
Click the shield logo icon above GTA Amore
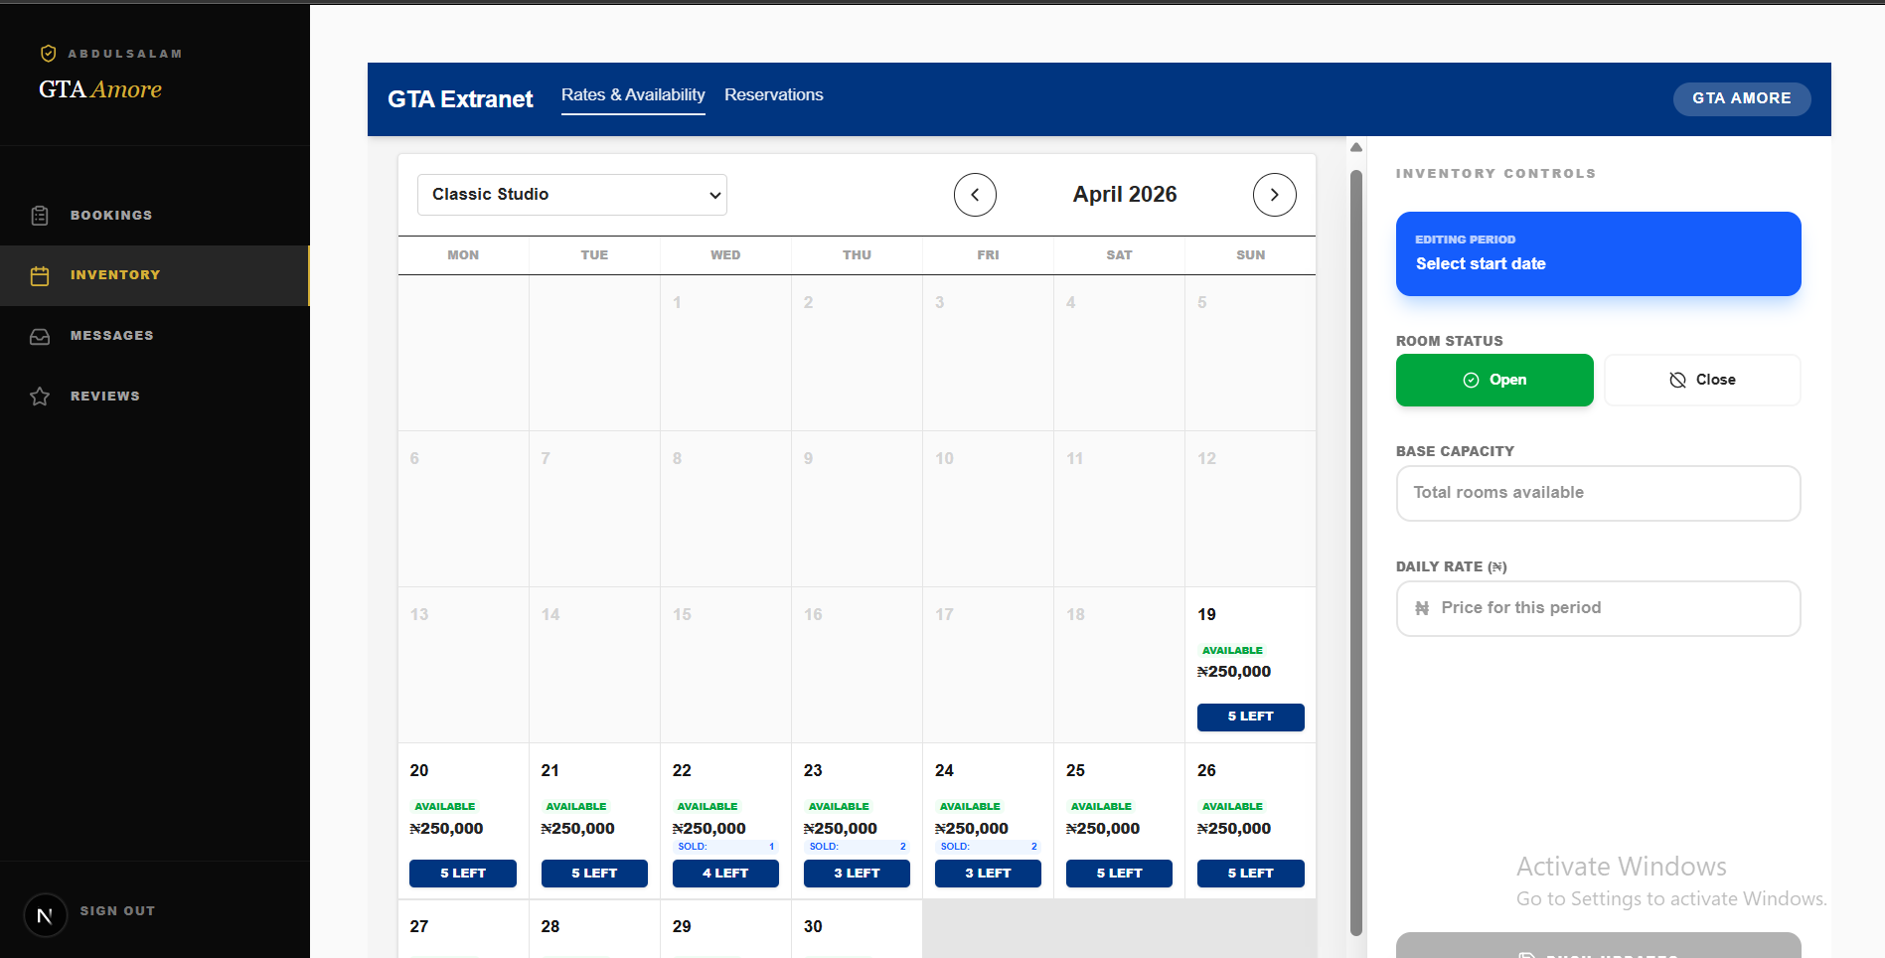tap(48, 54)
